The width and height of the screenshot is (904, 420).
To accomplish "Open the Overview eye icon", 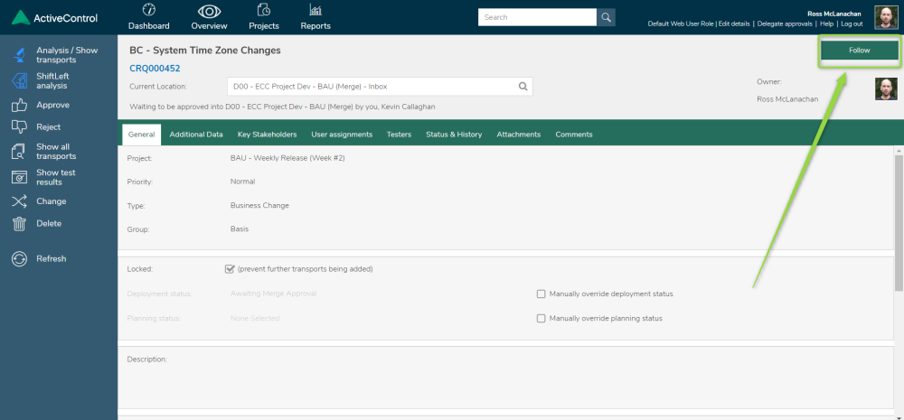I will click(210, 11).
